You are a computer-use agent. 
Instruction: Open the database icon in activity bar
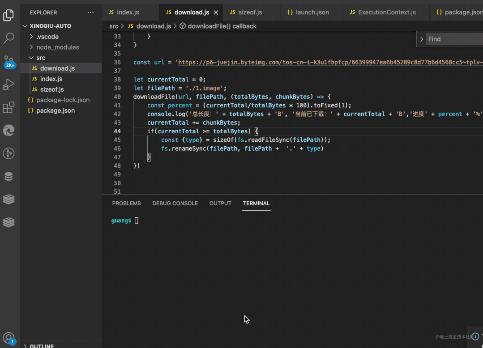pos(9,176)
